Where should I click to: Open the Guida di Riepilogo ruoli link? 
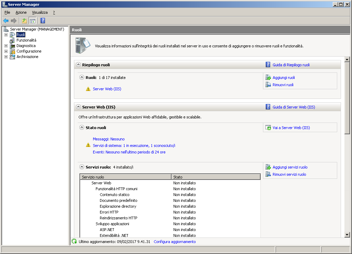pos(291,65)
